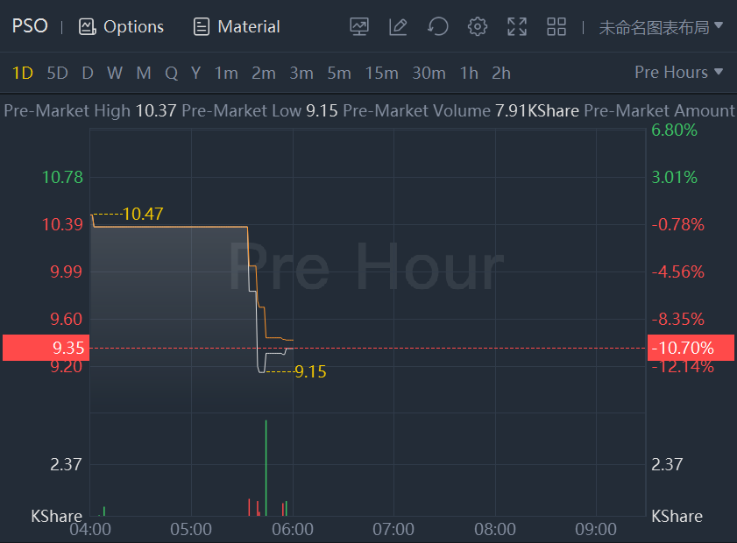Click the Material document icon

(202, 26)
